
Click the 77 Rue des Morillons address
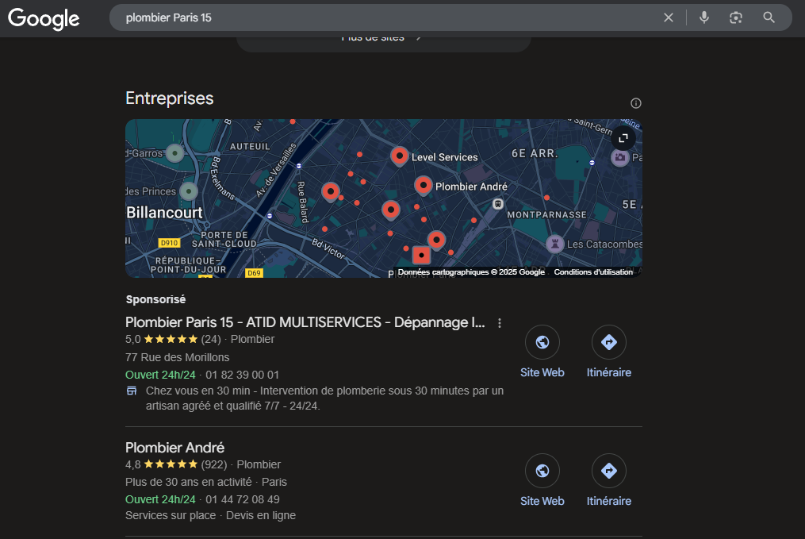[x=177, y=357]
